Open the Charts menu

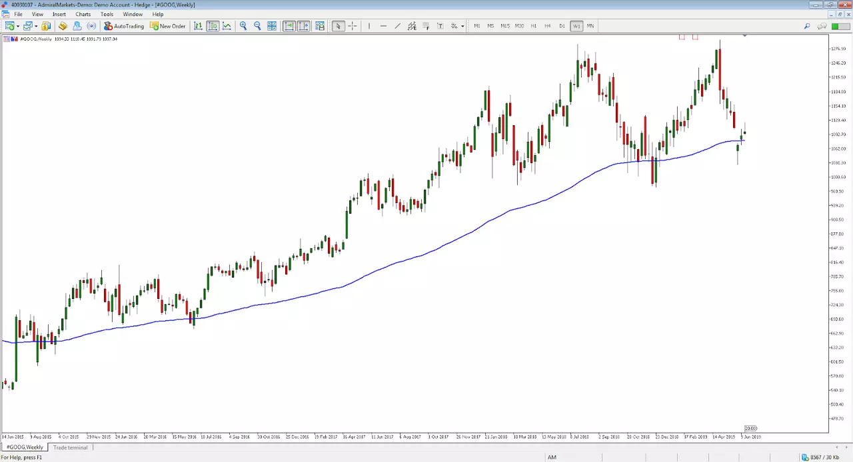click(x=83, y=14)
